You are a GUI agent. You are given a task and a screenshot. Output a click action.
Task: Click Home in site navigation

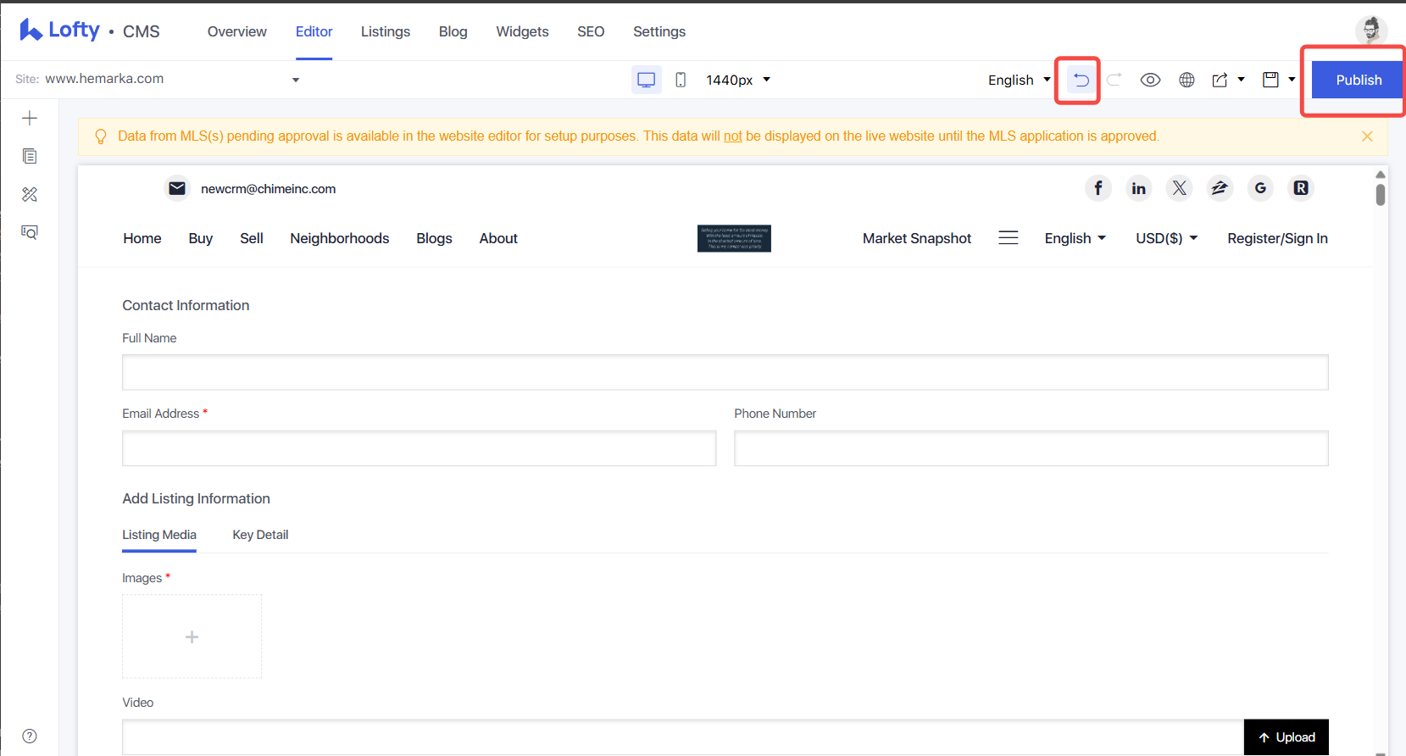[142, 238]
